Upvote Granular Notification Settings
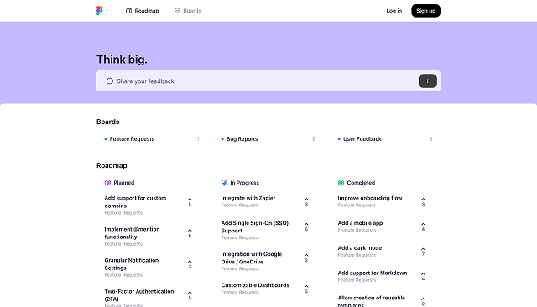 point(190,264)
